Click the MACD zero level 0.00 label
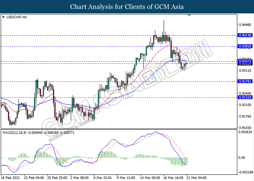 click(241, 157)
